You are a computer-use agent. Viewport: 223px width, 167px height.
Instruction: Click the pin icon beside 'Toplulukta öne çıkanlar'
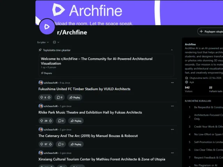coord(40,50)
